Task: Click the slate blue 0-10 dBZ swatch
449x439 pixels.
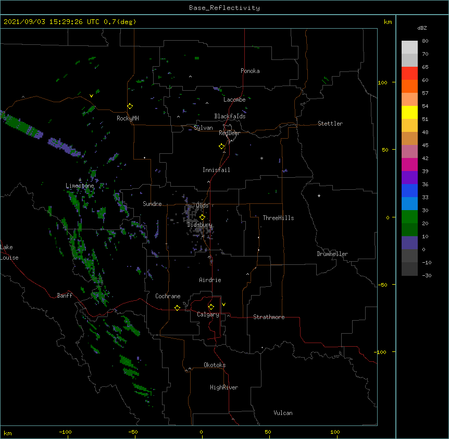Action: (x=409, y=243)
